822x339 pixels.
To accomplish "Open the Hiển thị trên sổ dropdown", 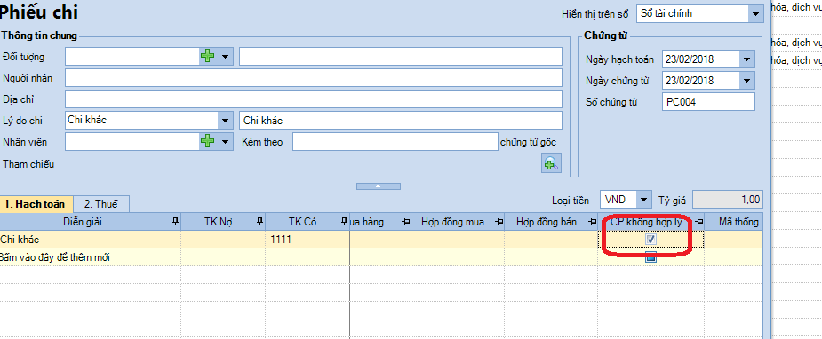I will tap(755, 14).
